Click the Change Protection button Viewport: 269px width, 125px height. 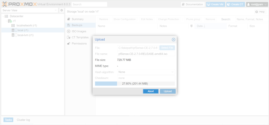tap(168, 19)
